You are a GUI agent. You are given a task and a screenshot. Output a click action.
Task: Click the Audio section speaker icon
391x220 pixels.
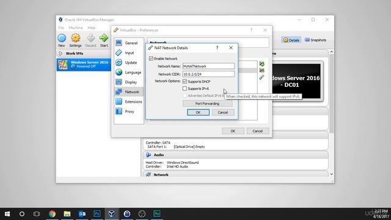(148, 155)
